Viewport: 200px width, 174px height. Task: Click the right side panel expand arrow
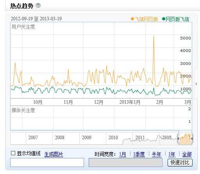tap(196, 84)
